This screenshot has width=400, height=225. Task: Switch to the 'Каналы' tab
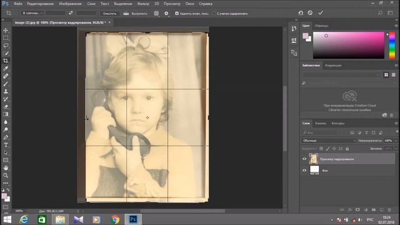tap(321, 123)
